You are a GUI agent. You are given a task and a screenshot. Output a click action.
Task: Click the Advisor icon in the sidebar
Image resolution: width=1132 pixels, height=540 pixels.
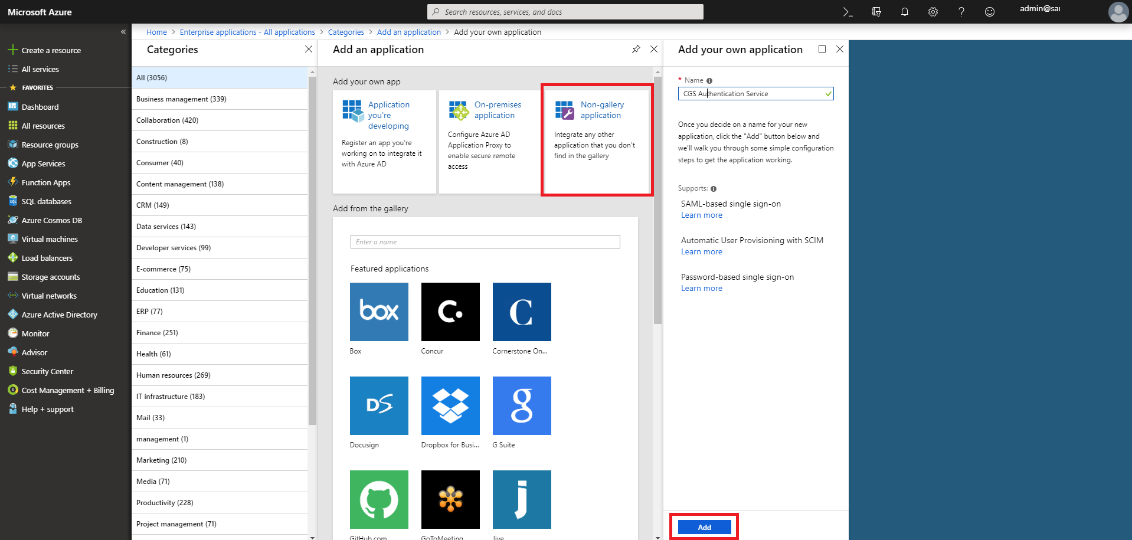coord(12,352)
